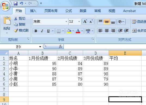Screen dimensions: 146x105
Task: Open the 剪贴板 dialog launcher
Action: [x=28, y=39]
